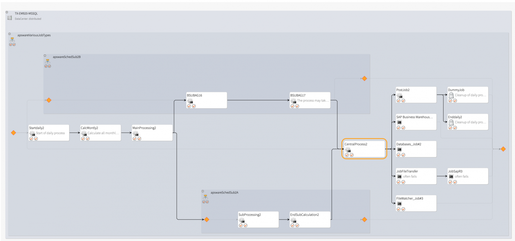The image size is (515, 241).
Task: Click the job type icon on BSUBAG16
Action: [x=190, y=101]
